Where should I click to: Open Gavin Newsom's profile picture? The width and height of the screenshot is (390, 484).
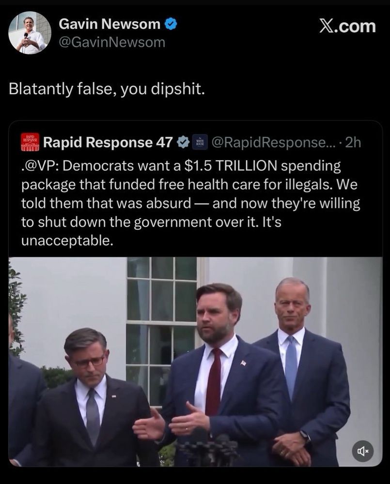(30, 33)
